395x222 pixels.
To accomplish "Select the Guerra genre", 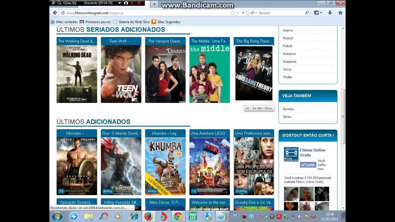I will [288, 30].
